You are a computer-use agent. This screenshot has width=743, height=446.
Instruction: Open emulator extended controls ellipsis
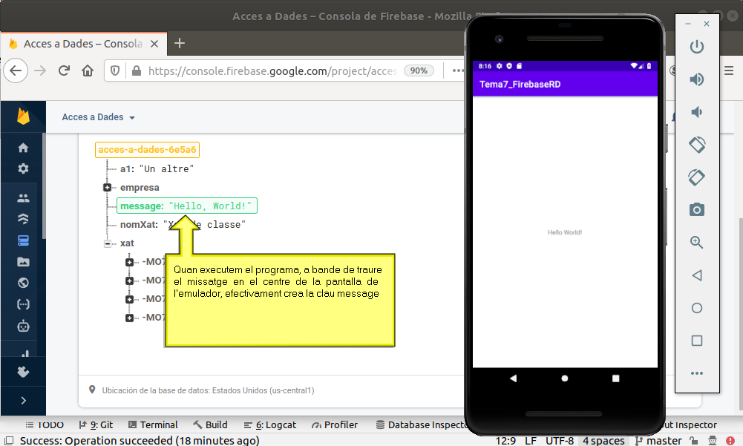point(696,373)
